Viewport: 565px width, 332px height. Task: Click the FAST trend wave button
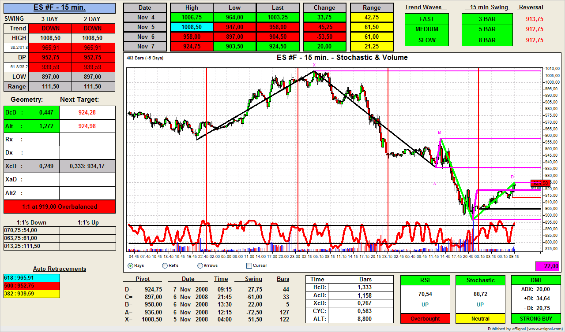pyautogui.click(x=426, y=19)
